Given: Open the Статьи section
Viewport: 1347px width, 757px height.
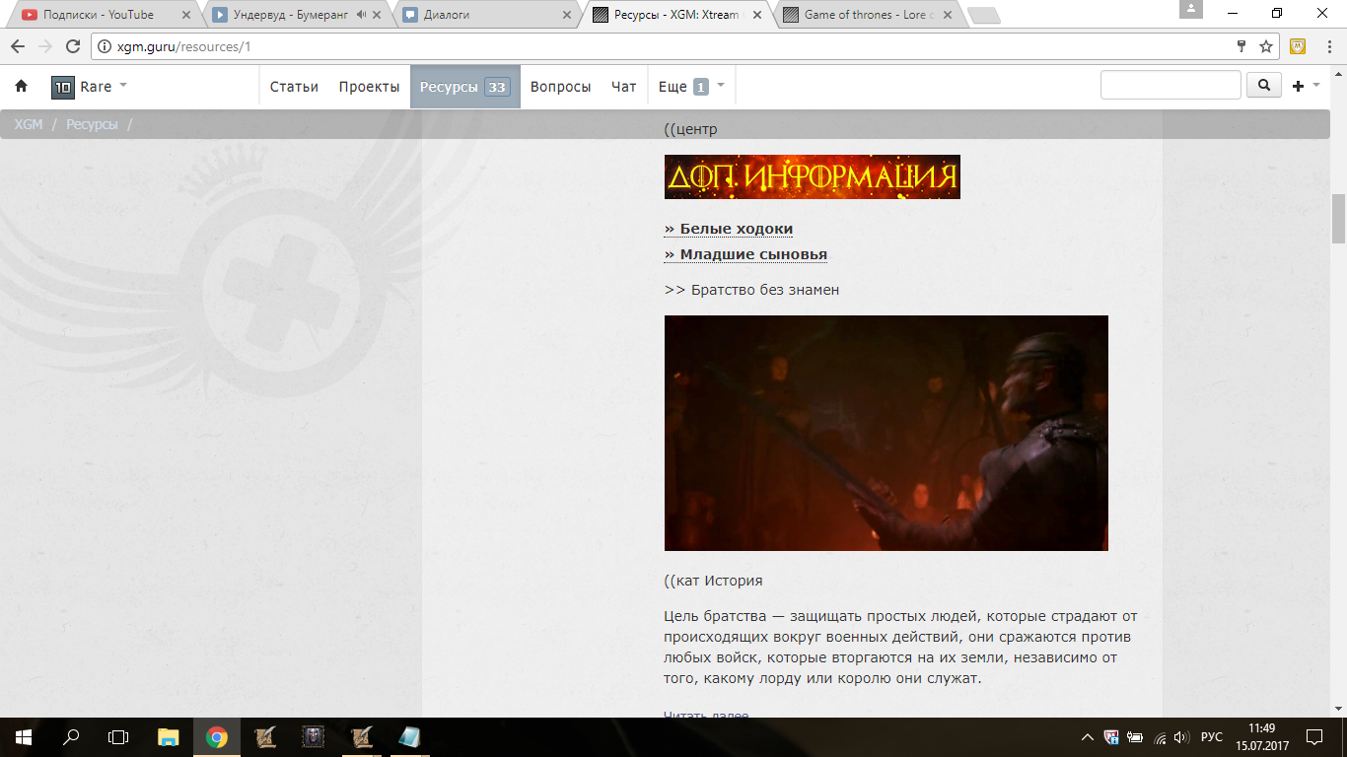Looking at the screenshot, I should coord(294,87).
